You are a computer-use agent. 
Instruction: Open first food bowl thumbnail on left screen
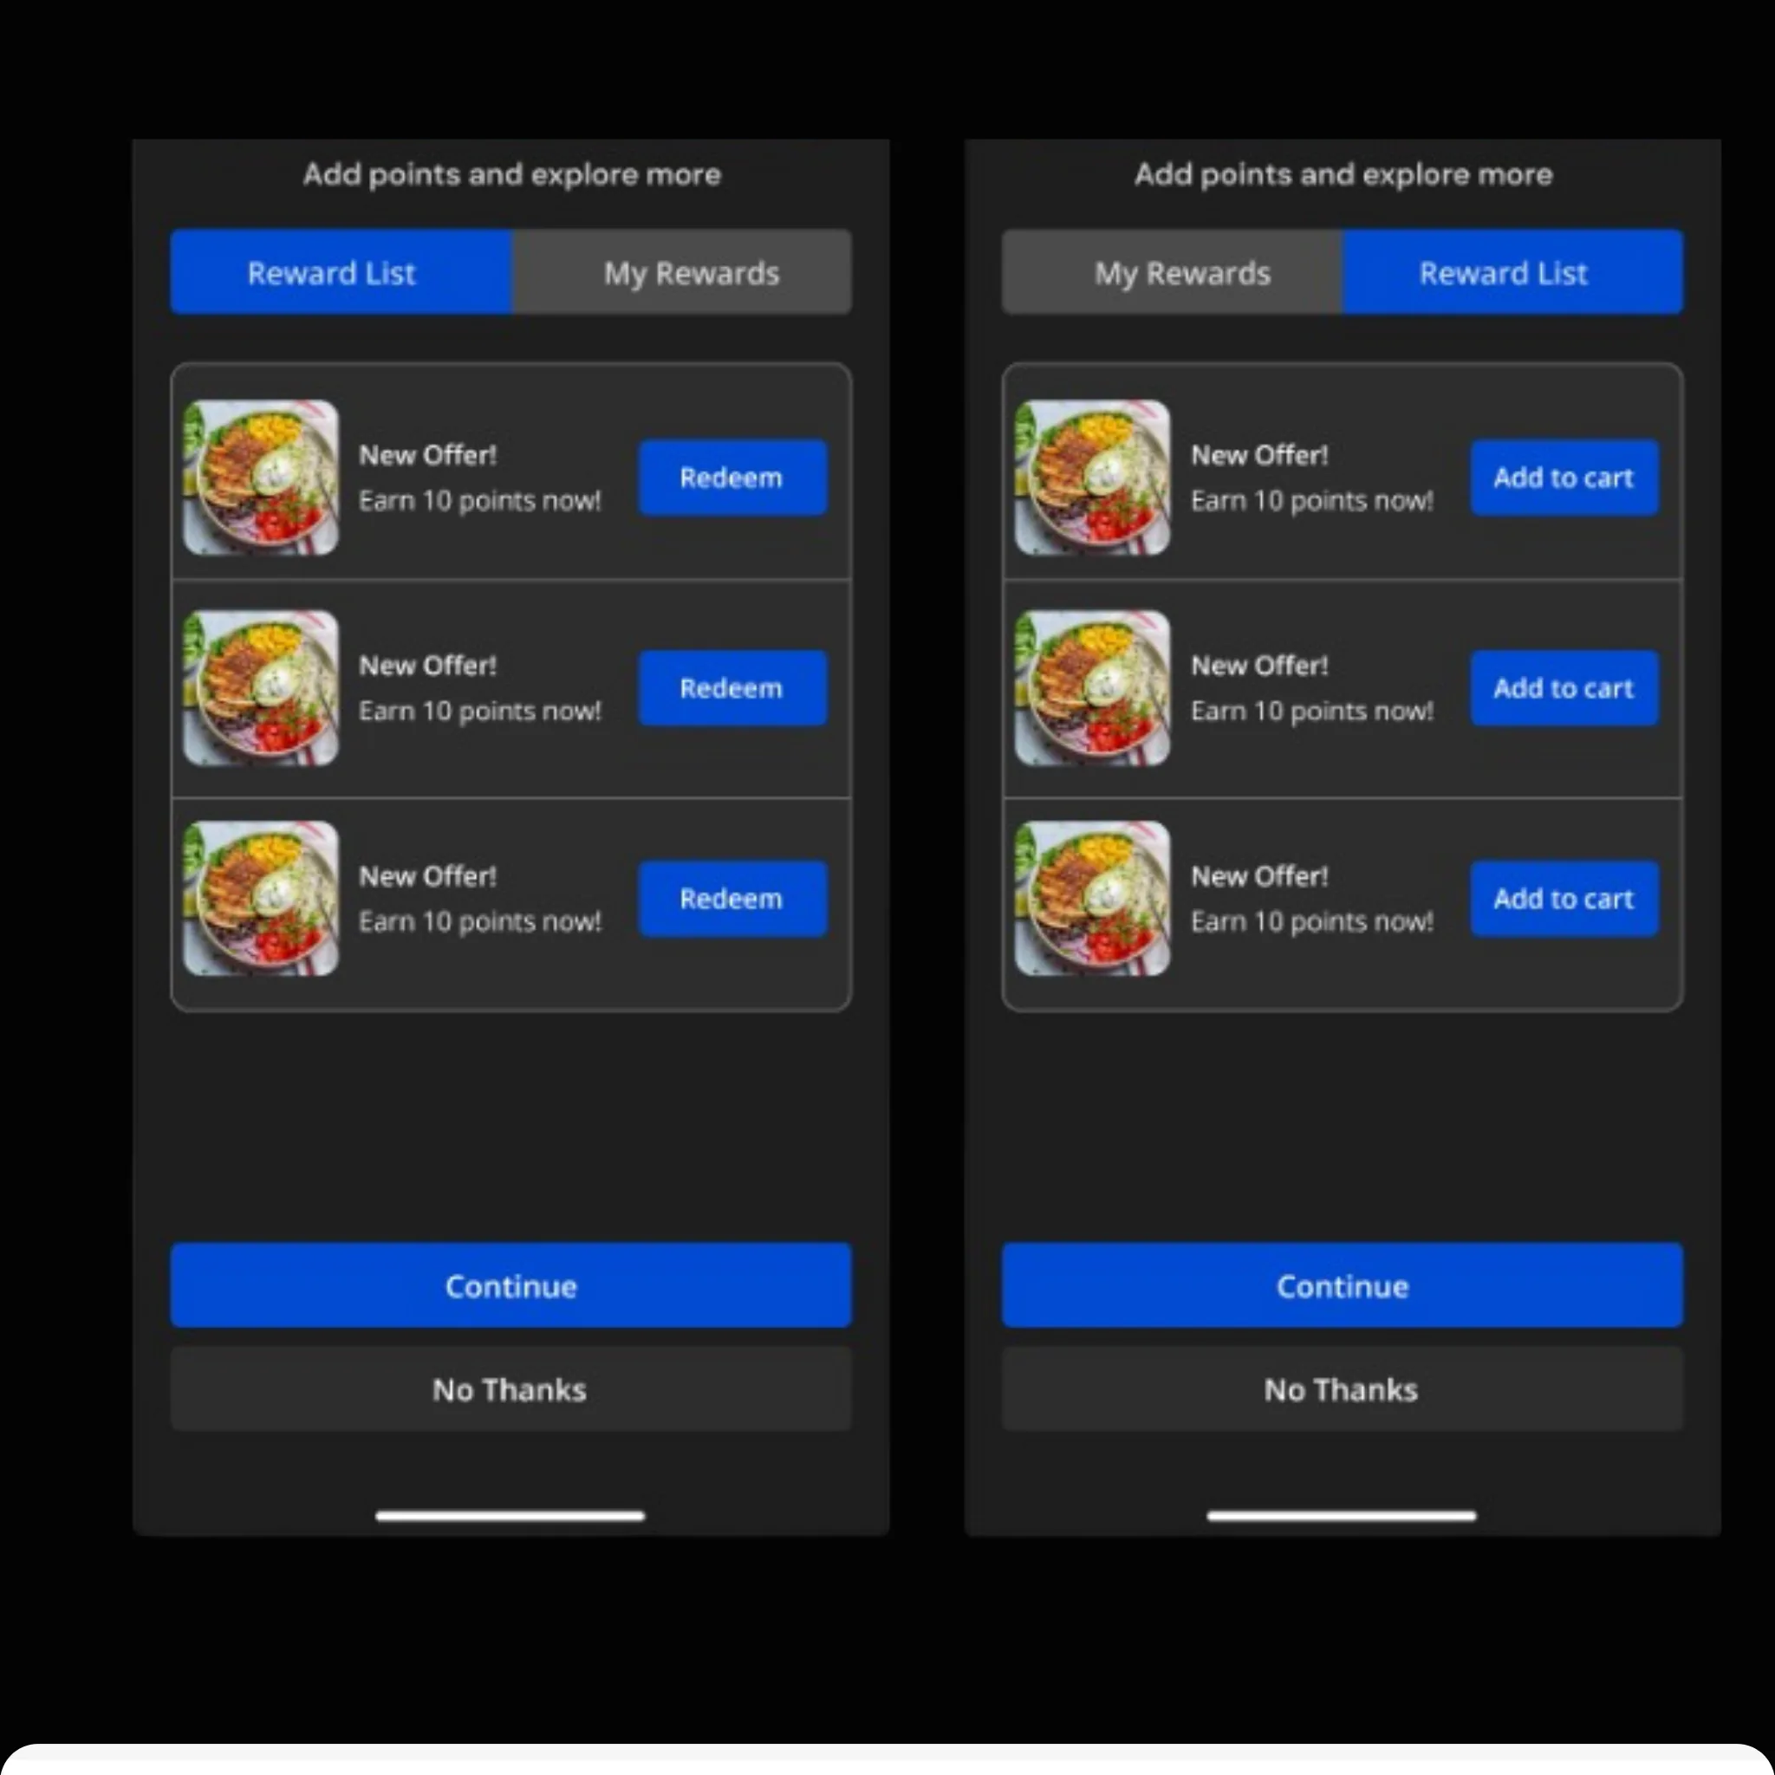[261, 478]
